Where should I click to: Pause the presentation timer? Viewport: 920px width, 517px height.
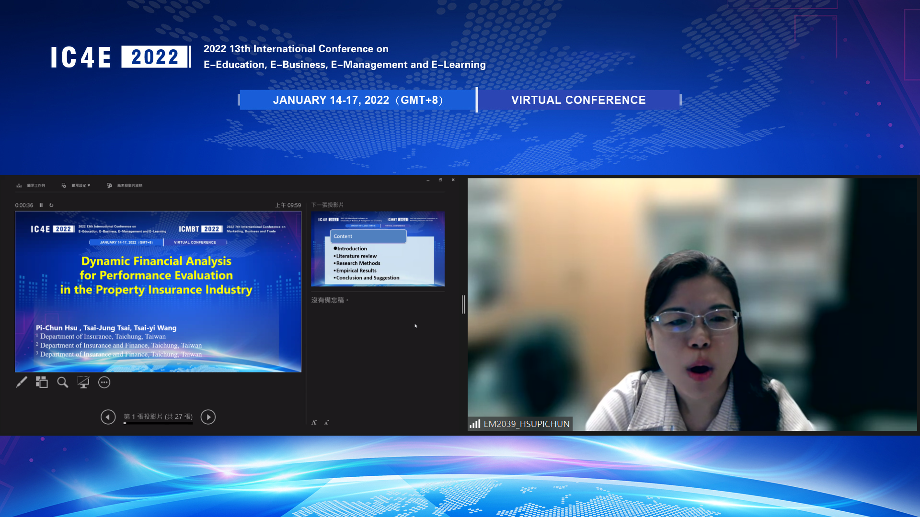pyautogui.click(x=41, y=205)
